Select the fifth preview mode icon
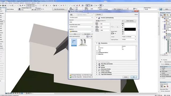The height and width of the screenshot is (96, 171). point(123,32)
